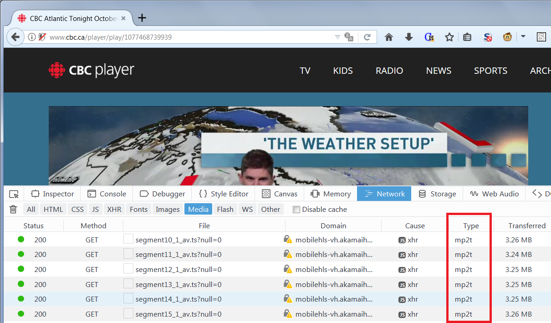Image resolution: width=551 pixels, height=323 pixels.
Task: Sort by the Cause column header
Action: 415,226
